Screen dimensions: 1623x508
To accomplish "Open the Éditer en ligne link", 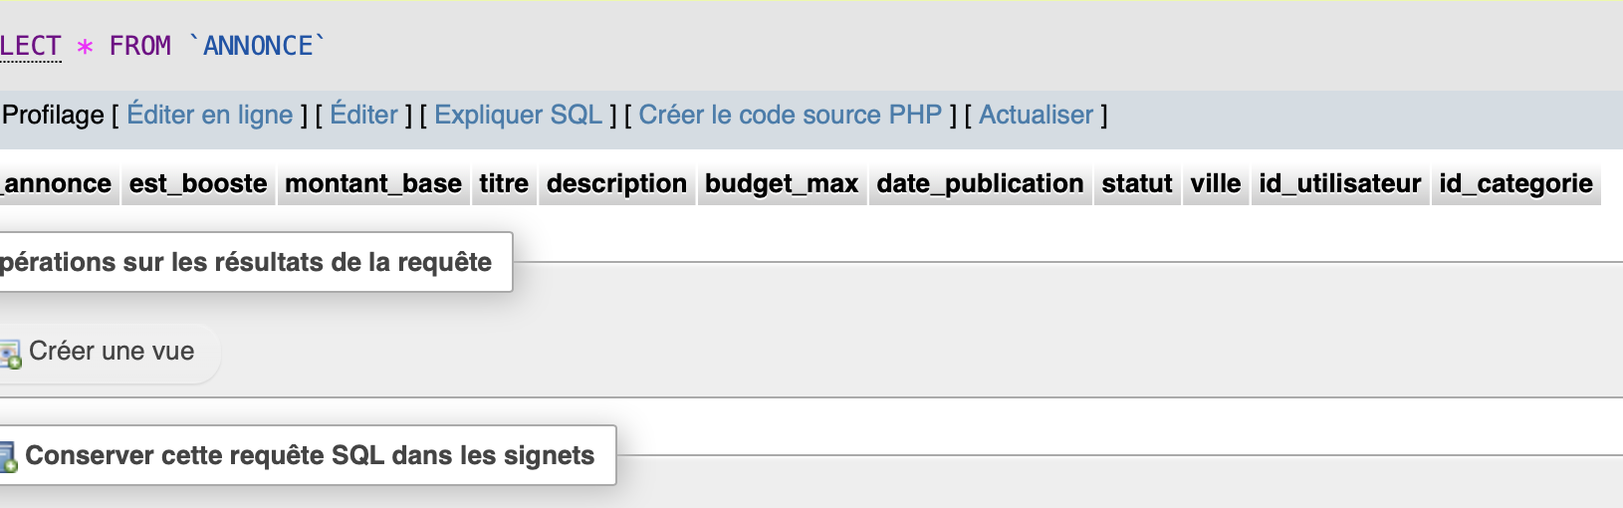I will (210, 116).
